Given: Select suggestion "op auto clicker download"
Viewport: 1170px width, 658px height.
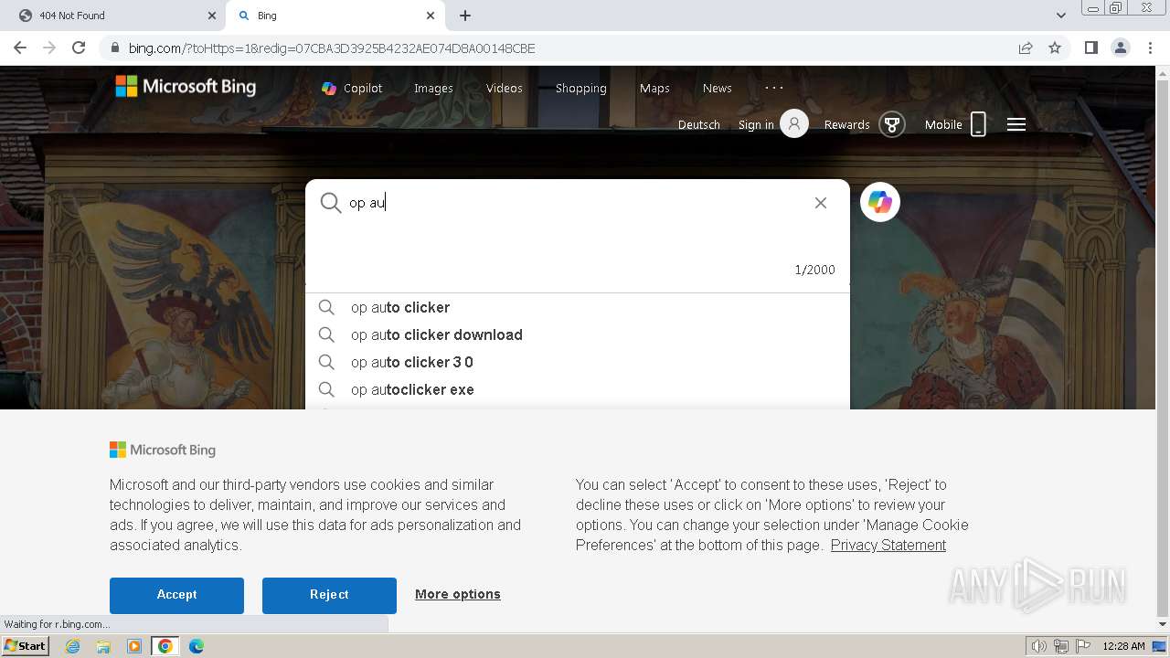Looking at the screenshot, I should 578,334.
